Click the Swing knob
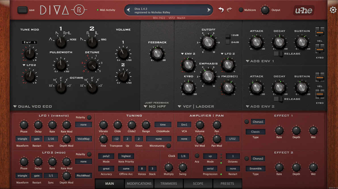Image resolution: width=338 pixels, height=189 pixels. (x=183, y=167)
